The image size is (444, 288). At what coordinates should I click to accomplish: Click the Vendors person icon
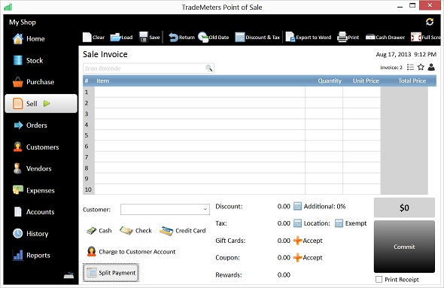coord(17,168)
